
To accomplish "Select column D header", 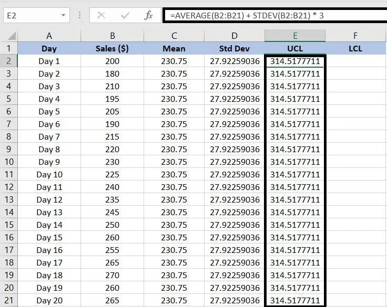I will pyautogui.click(x=235, y=36).
